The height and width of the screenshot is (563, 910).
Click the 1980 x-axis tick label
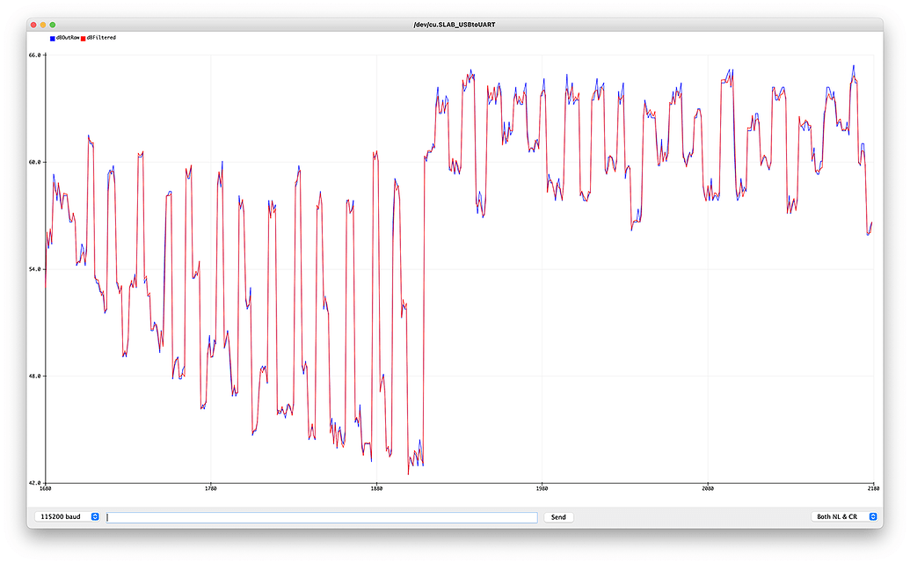(x=542, y=489)
